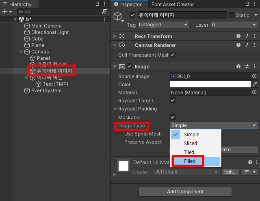Click the Source Image object picker circle
Viewport: 260px width, 201px height.
click(x=254, y=76)
